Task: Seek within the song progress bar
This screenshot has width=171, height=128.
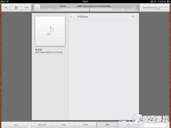Action: point(86,9)
